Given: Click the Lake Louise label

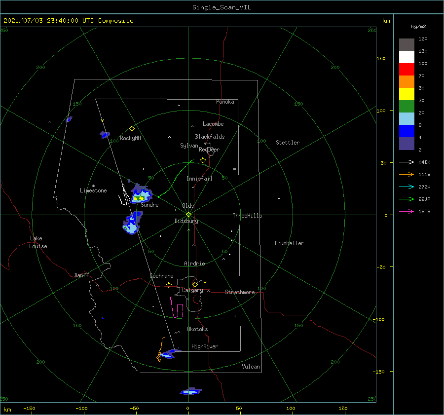Looking at the screenshot, I should (38, 242).
